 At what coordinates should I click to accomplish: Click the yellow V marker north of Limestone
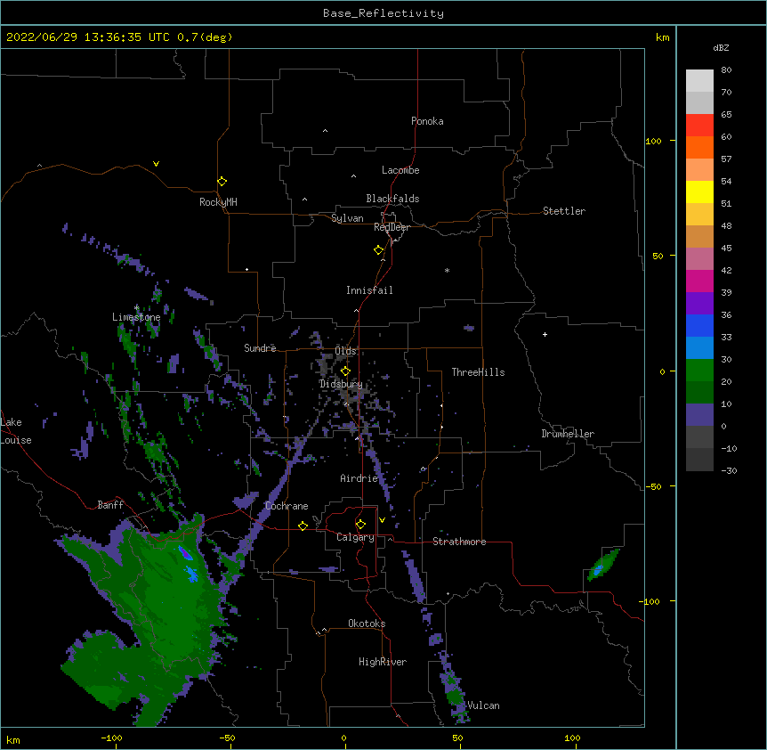(156, 164)
